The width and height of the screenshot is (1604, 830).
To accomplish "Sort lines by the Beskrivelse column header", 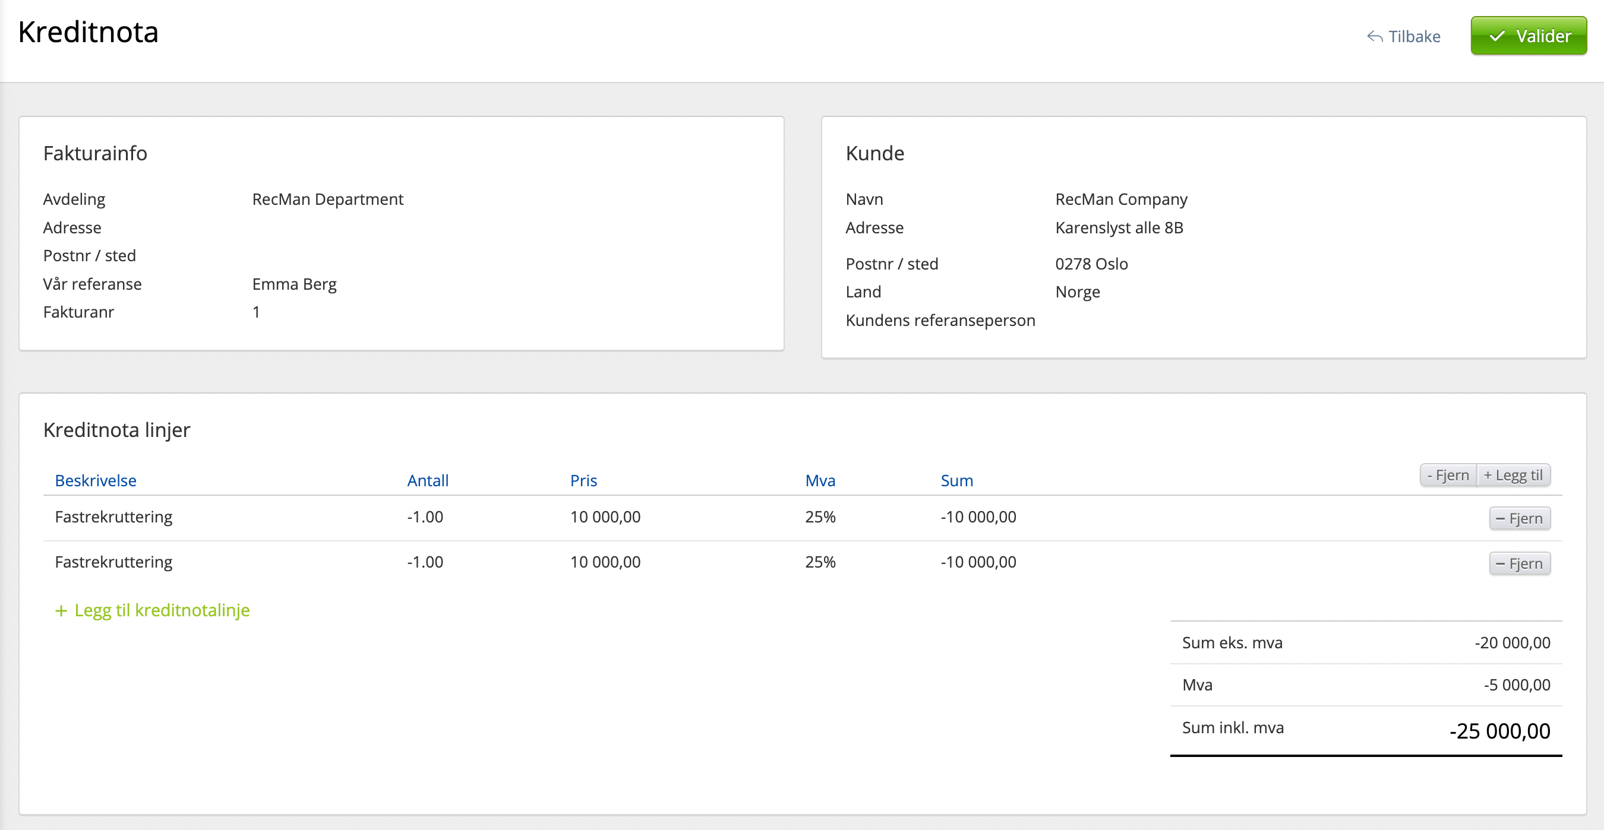I will (95, 480).
